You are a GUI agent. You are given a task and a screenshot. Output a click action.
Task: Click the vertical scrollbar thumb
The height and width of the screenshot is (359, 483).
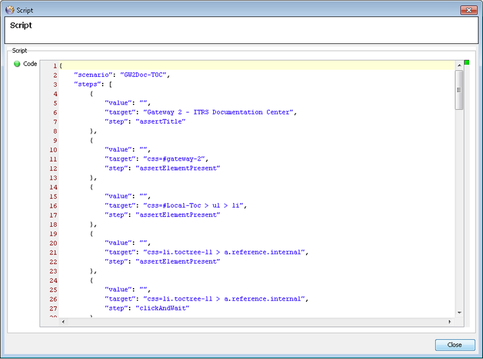[x=459, y=89]
